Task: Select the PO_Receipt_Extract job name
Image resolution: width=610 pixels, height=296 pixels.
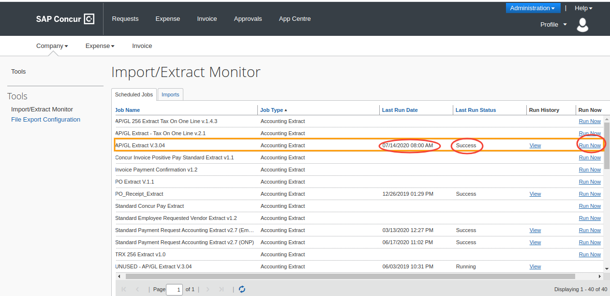Action: coord(139,194)
